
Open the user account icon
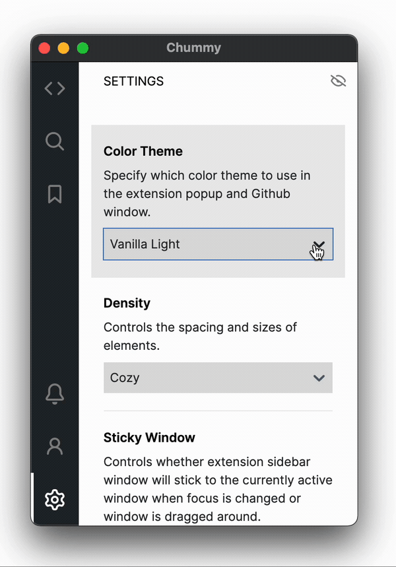tap(55, 447)
